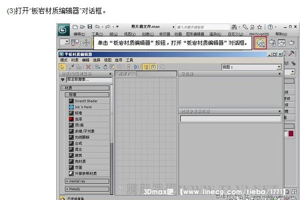Image resolution: width=300 pixels, height=200 pixels.
Task: Click the New file icon in quick access toolbar
Action: click(x=75, y=27)
